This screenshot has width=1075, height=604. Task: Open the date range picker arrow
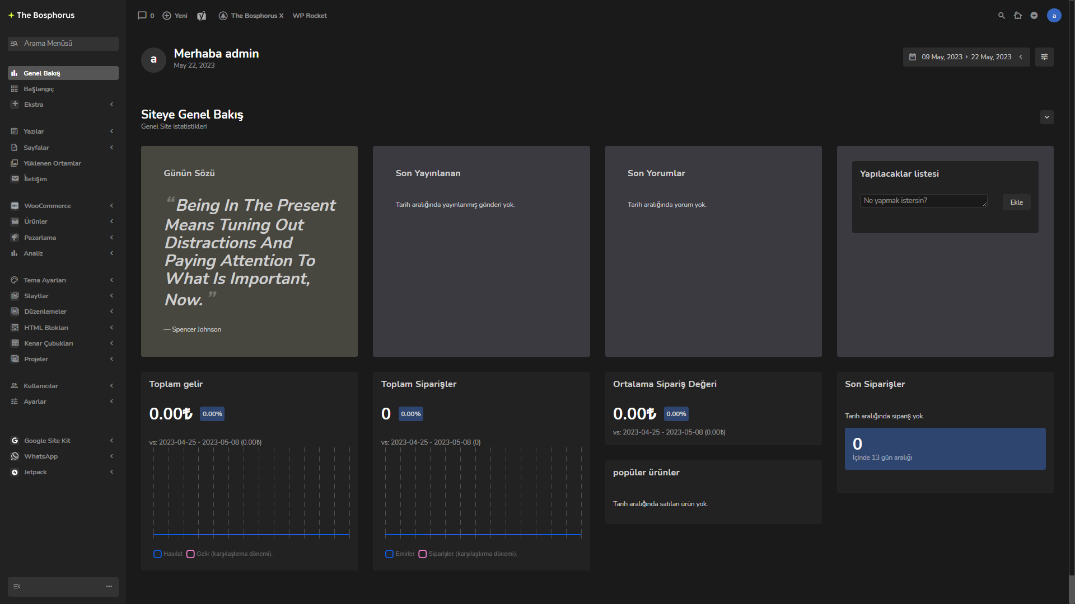coord(1021,57)
